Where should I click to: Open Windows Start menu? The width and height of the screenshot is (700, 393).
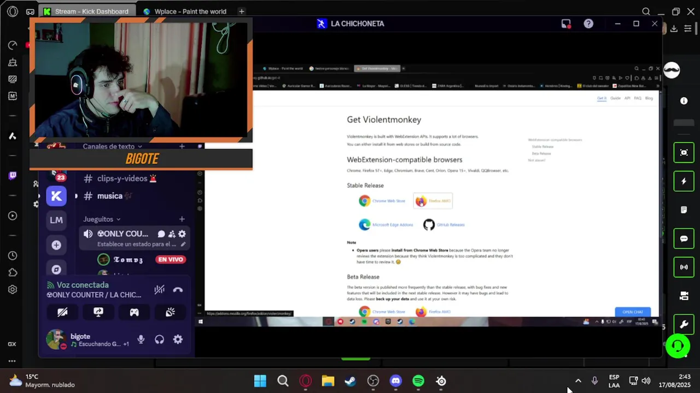coord(260,381)
